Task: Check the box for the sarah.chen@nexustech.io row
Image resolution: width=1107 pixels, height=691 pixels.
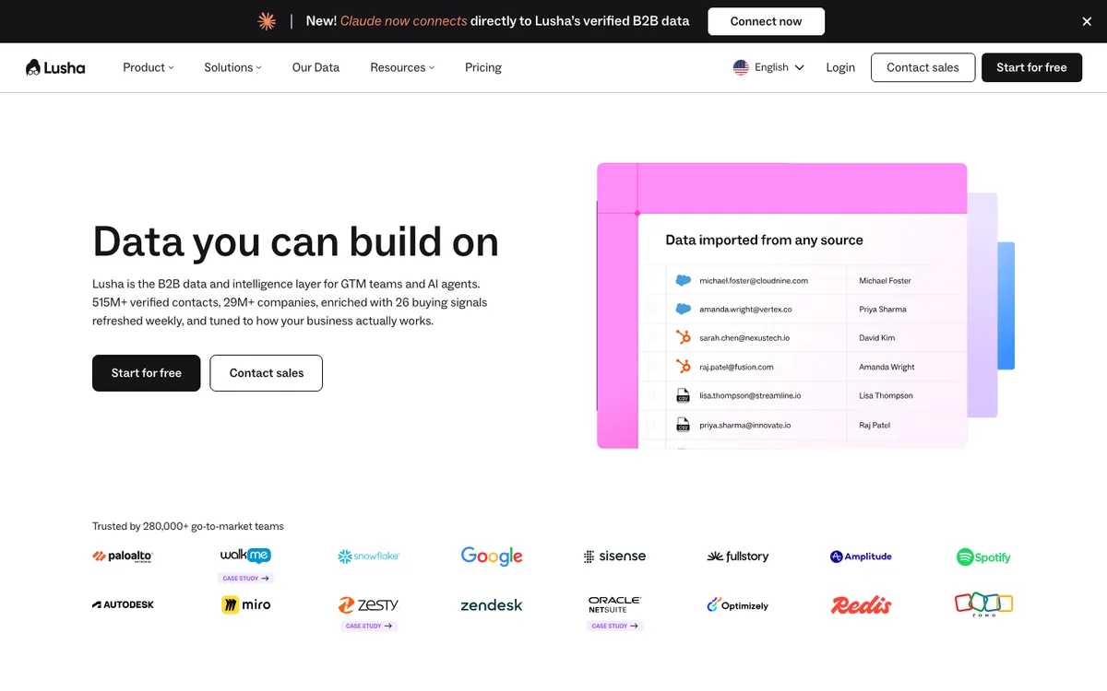Action: 651,338
